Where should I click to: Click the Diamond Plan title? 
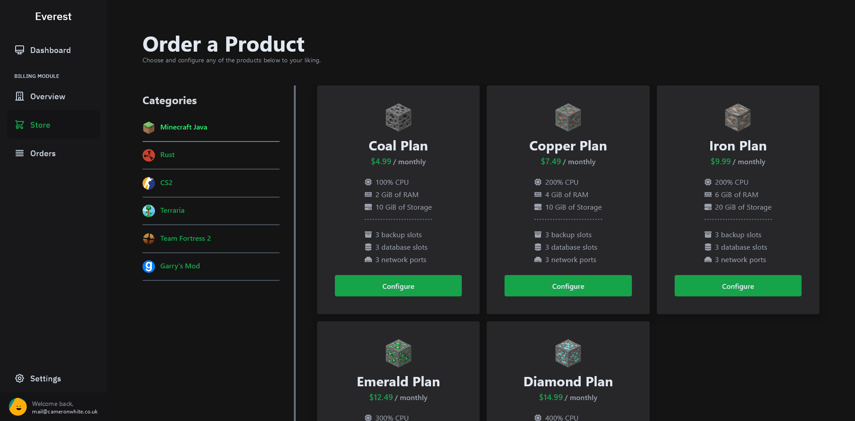[568, 382]
